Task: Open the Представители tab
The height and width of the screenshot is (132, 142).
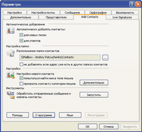Action: 56,17
